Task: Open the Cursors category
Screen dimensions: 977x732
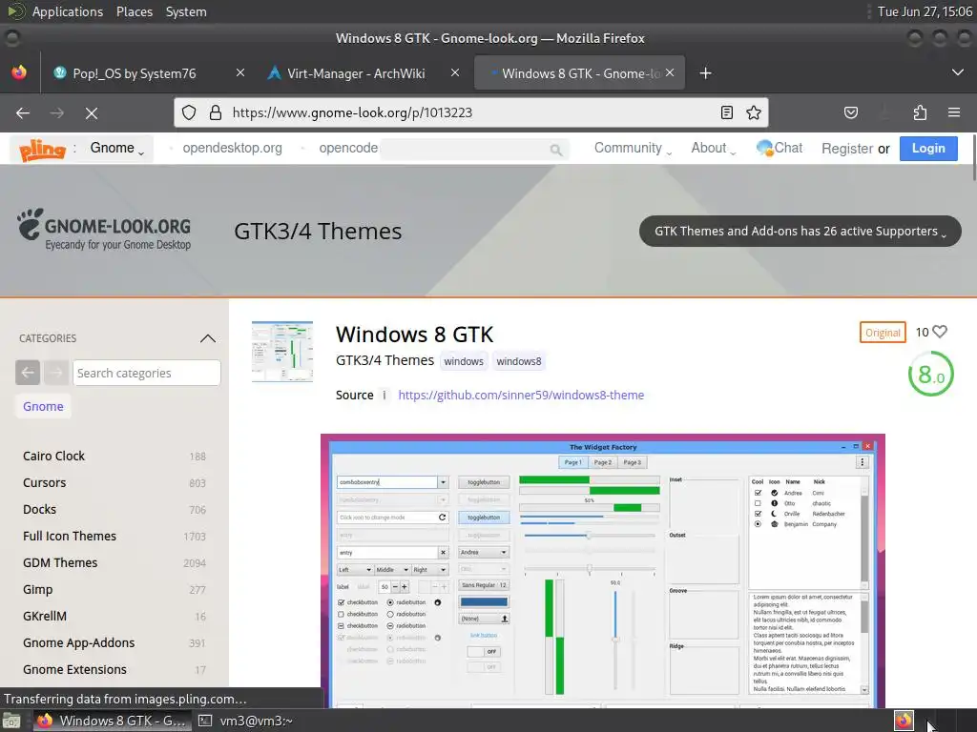Action: click(44, 483)
